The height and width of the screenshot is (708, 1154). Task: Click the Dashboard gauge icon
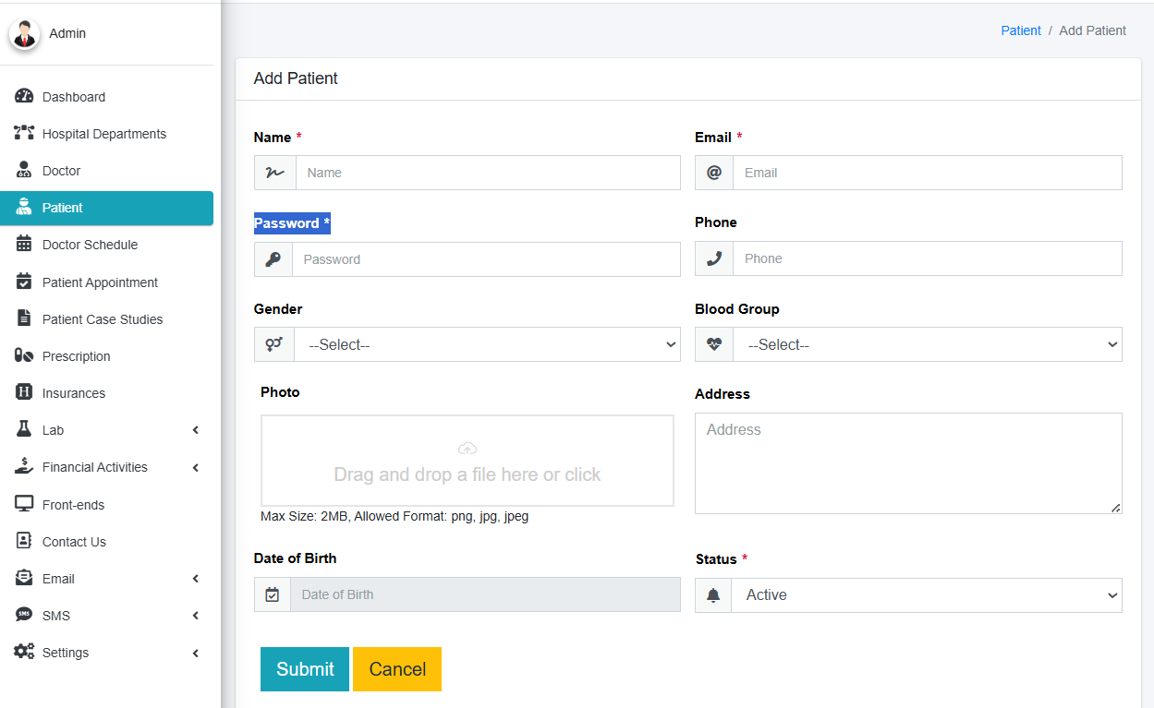click(24, 96)
